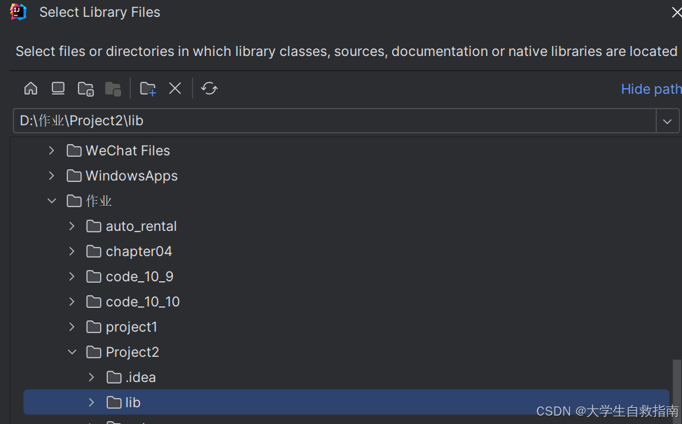Image resolution: width=682 pixels, height=424 pixels.
Task: Refresh the file tree
Action: pyautogui.click(x=209, y=89)
